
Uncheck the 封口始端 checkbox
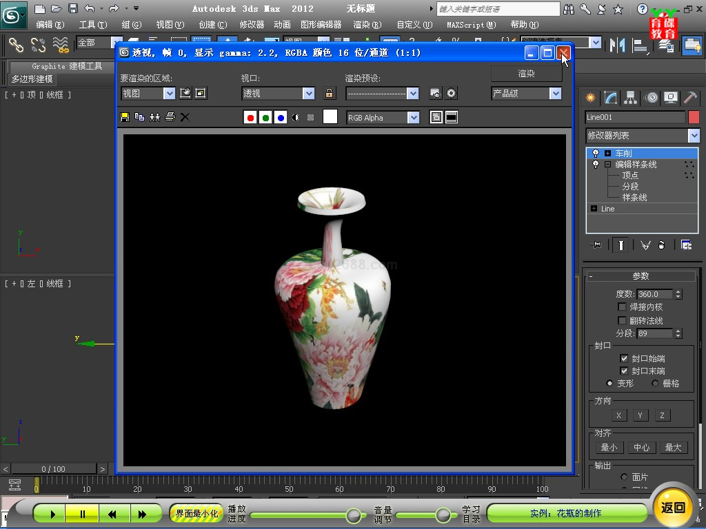pyautogui.click(x=624, y=359)
